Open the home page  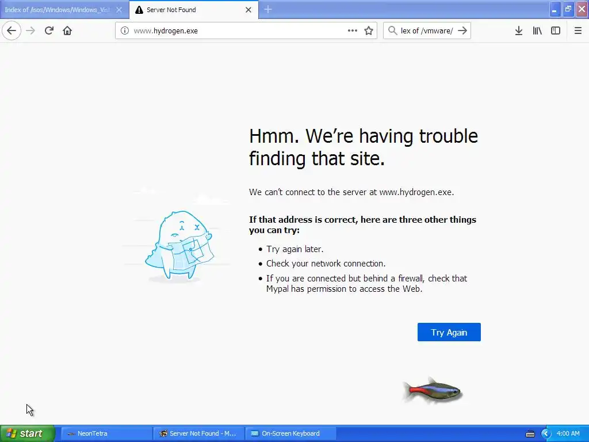click(67, 31)
